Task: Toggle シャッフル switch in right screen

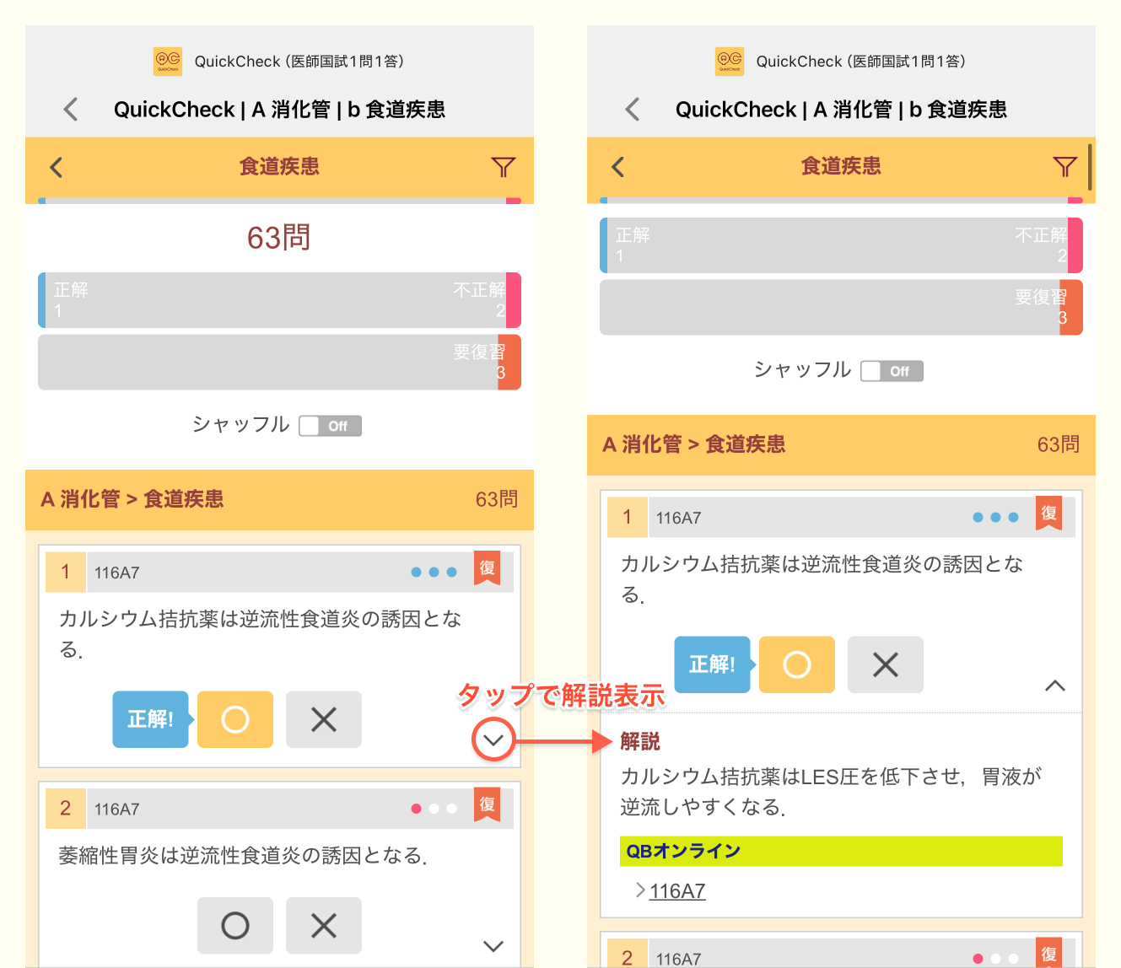Action: click(892, 371)
